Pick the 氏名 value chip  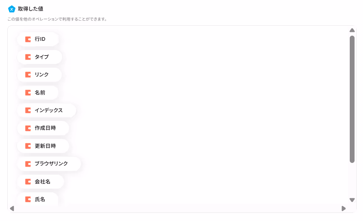coord(38,199)
